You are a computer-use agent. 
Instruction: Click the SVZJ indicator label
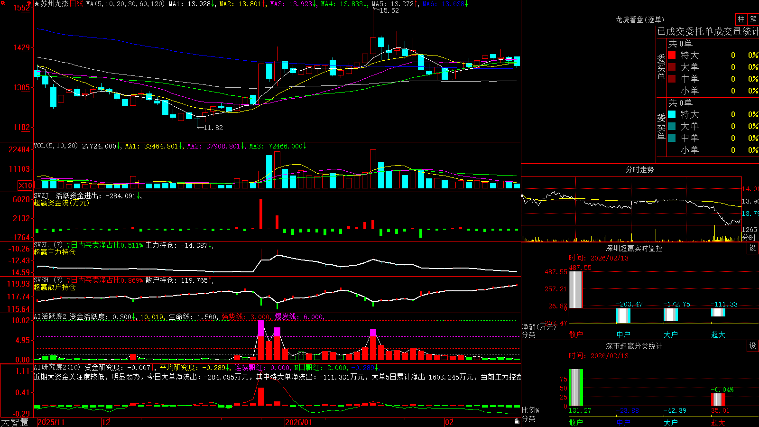41,195
